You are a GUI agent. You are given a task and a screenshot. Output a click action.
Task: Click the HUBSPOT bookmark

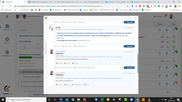[x=24, y=10]
